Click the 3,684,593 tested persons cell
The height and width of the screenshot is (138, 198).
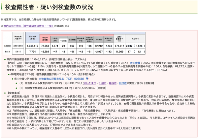(18, 46)
